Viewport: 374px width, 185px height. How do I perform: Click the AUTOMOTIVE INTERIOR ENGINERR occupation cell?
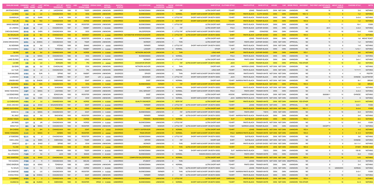tap(138, 35)
